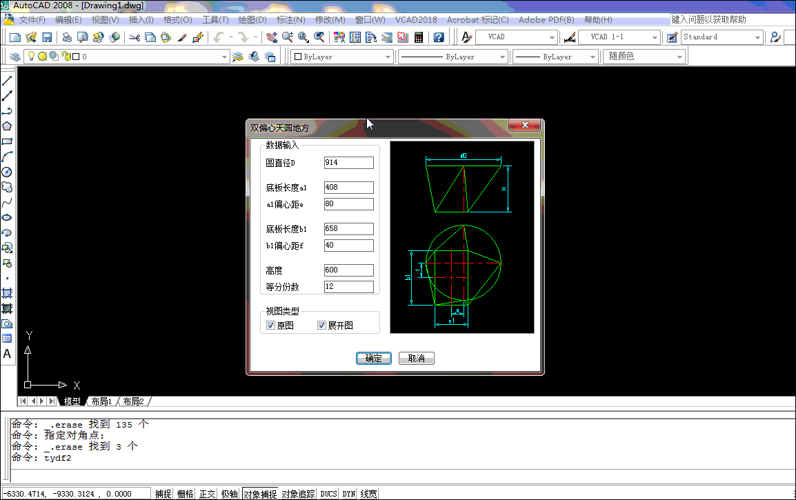Expand the layer selection dropdown
796x500 pixels.
point(223,57)
